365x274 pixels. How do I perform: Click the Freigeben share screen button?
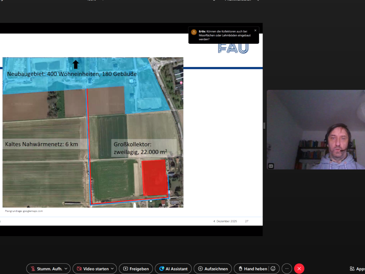(x=136, y=269)
